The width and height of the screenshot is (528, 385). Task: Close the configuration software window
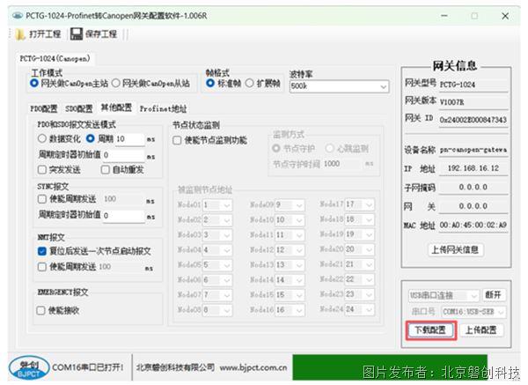click(x=505, y=16)
